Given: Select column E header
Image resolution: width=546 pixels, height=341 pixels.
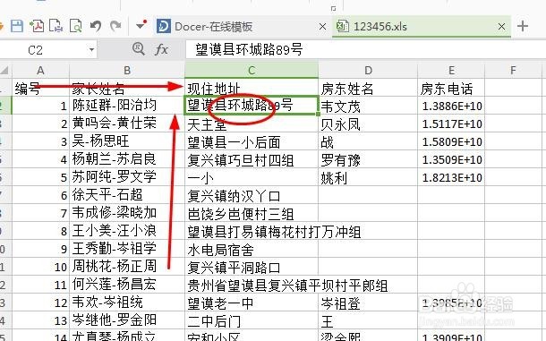Looking at the screenshot, I should [x=451, y=71].
